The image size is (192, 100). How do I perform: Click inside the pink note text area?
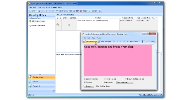coord(117,60)
